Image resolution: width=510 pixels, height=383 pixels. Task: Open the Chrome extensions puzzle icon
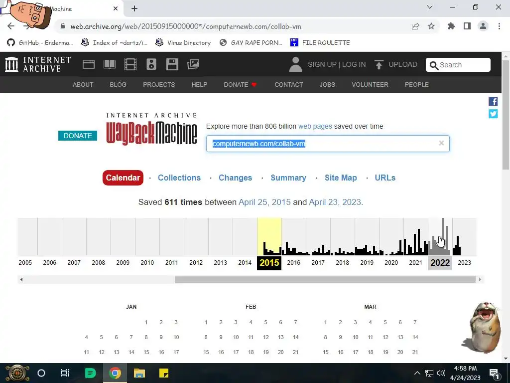pos(451,26)
